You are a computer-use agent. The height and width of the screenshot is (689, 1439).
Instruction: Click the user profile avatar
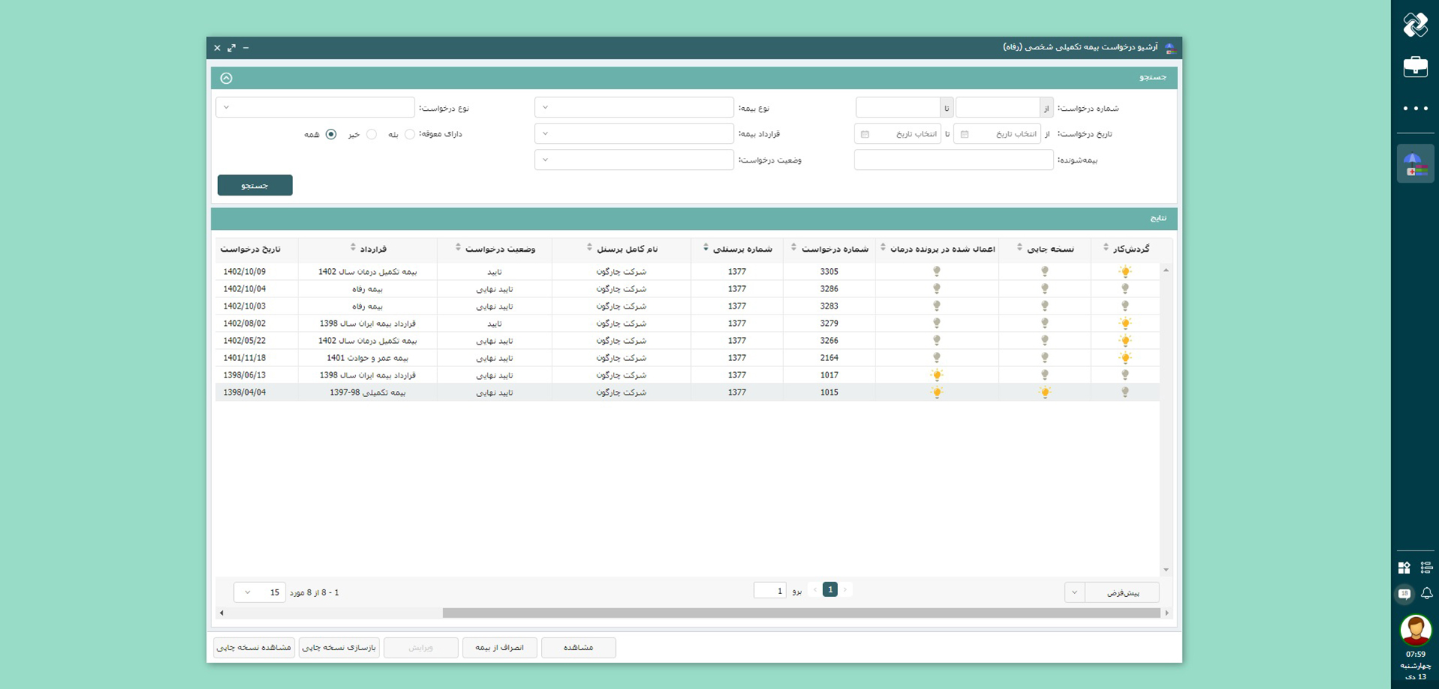1415,630
